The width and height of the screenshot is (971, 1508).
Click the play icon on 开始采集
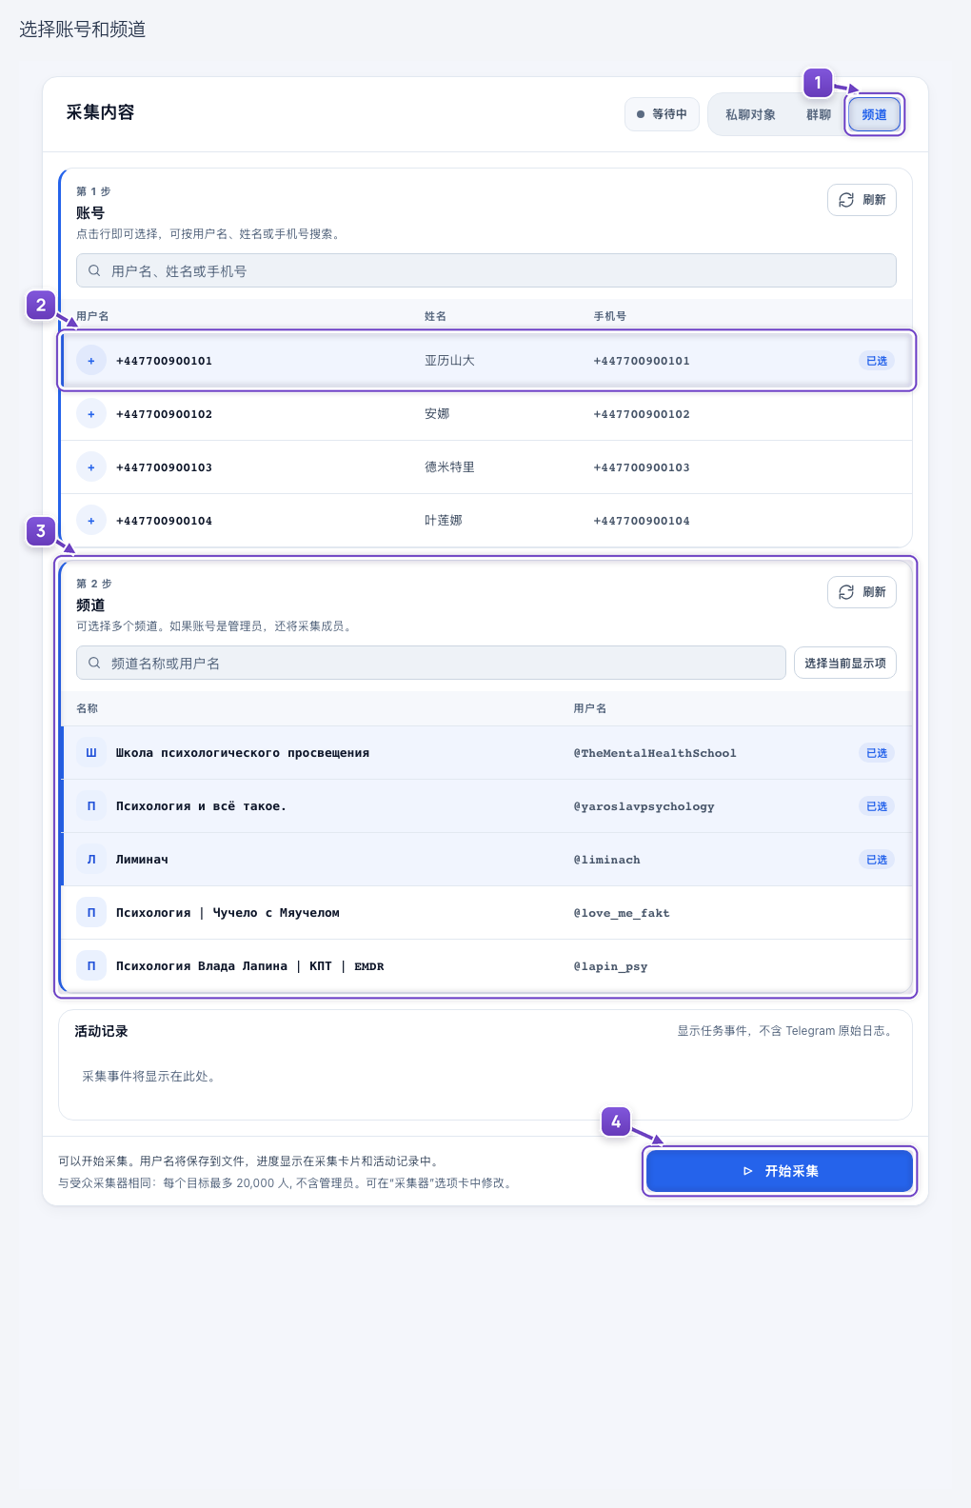[x=748, y=1171]
